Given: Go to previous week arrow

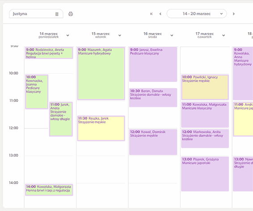Looking at the screenshot, I should [160, 14].
